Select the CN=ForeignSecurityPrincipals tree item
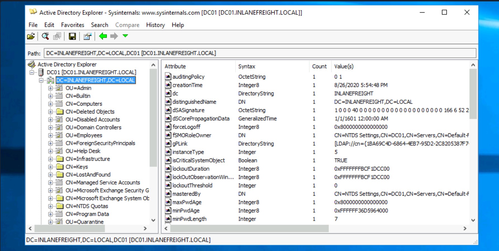The height and width of the screenshot is (251, 499). (100, 143)
